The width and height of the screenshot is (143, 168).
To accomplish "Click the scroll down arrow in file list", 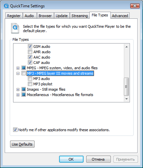I will [127, 99].
